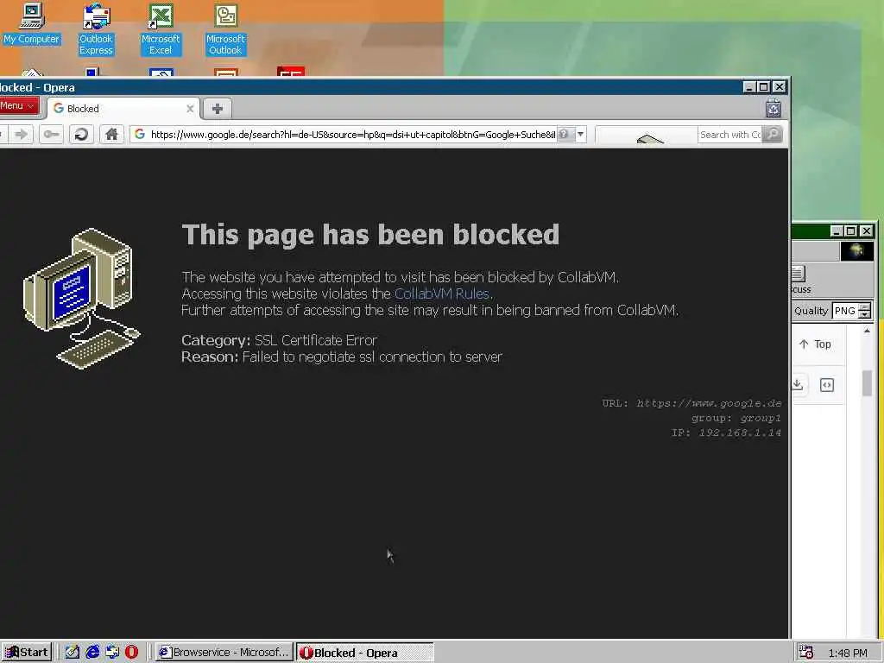Focus the Search with field

click(730, 135)
